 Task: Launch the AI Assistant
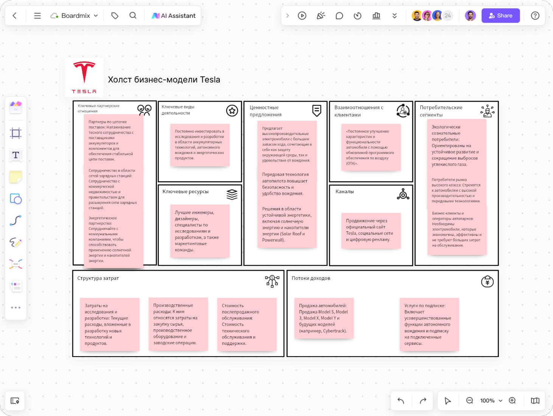tap(174, 16)
